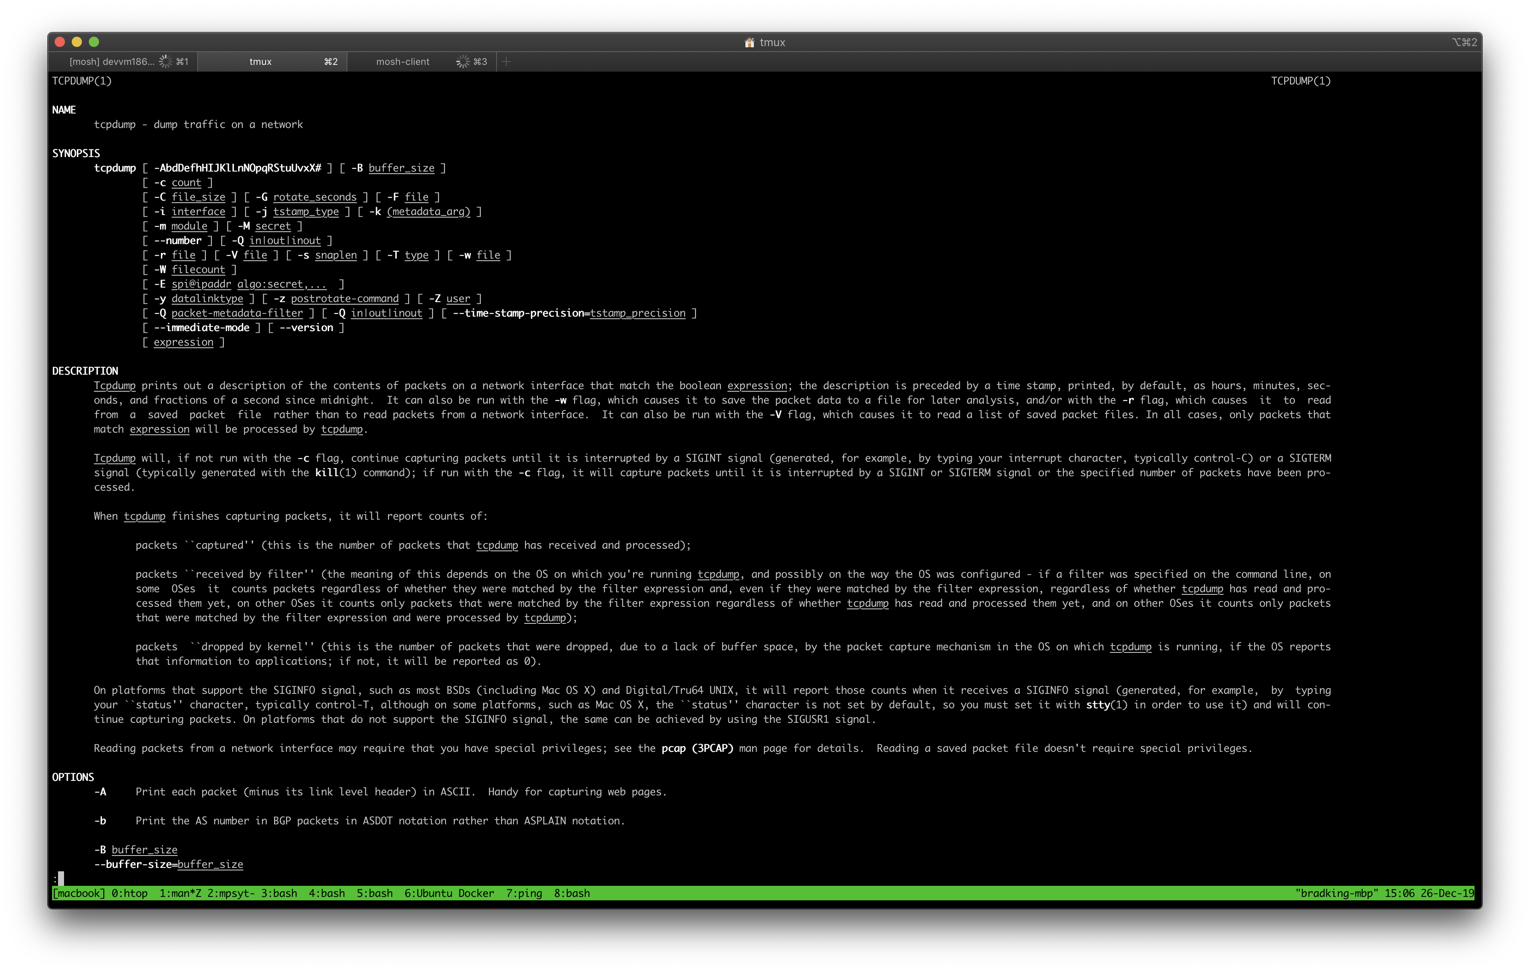Select tmux window 6:Ubuntu Docker
This screenshot has height=972, width=1530.
click(449, 893)
